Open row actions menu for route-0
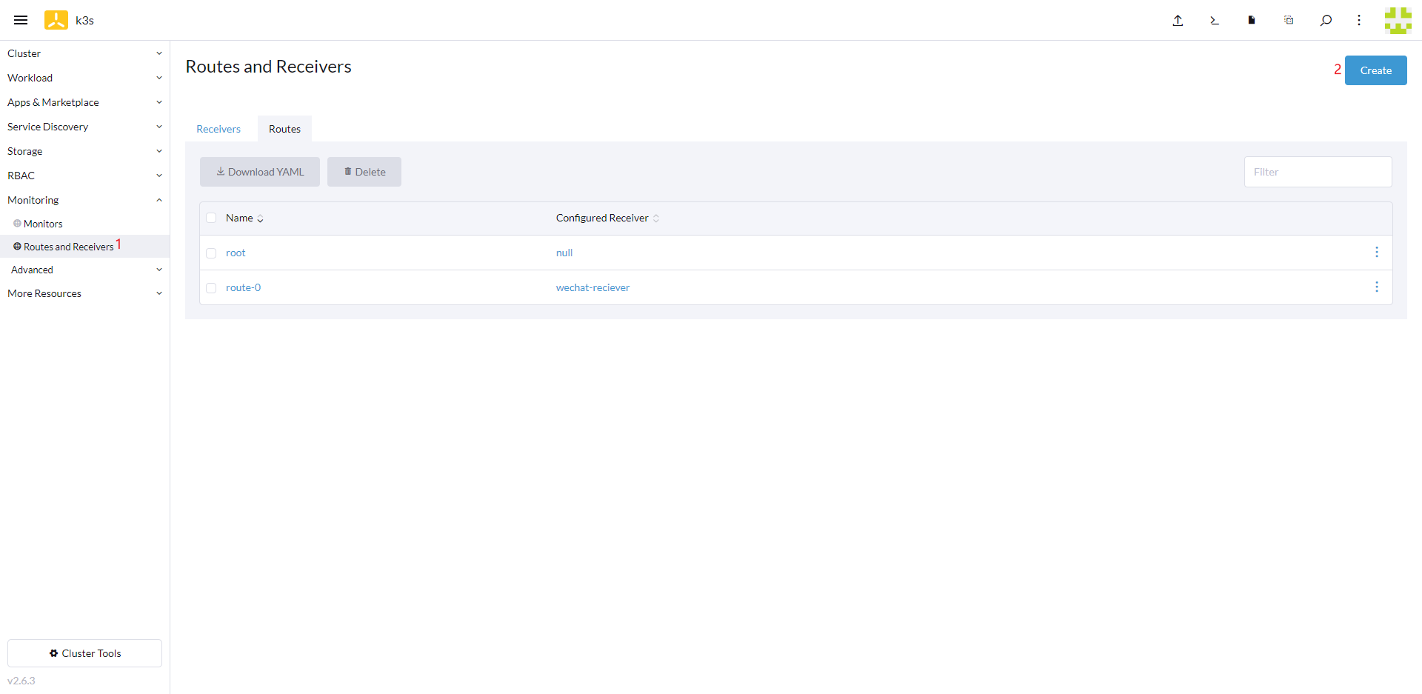 point(1377,287)
